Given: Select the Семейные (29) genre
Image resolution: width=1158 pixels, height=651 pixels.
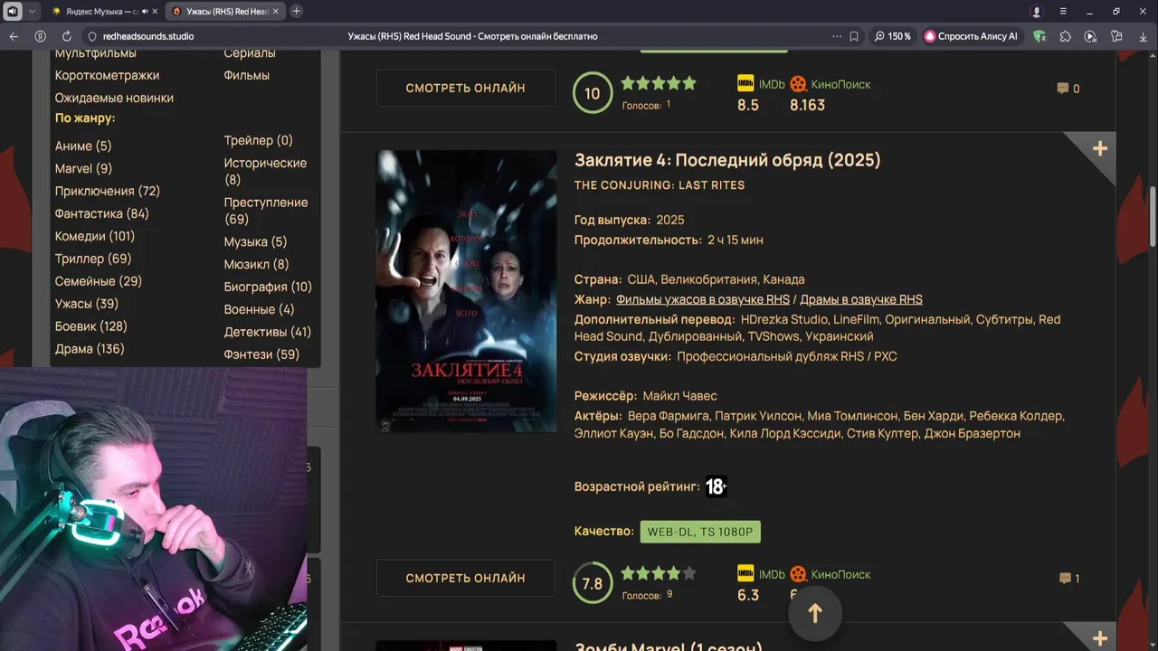Looking at the screenshot, I should (99, 281).
